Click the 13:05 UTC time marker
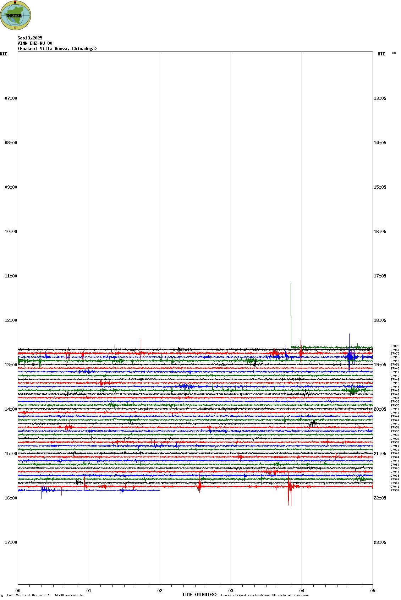This screenshot has width=401, height=600. click(380, 98)
